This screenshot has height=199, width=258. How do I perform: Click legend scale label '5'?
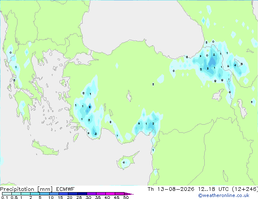tap(40, 197)
